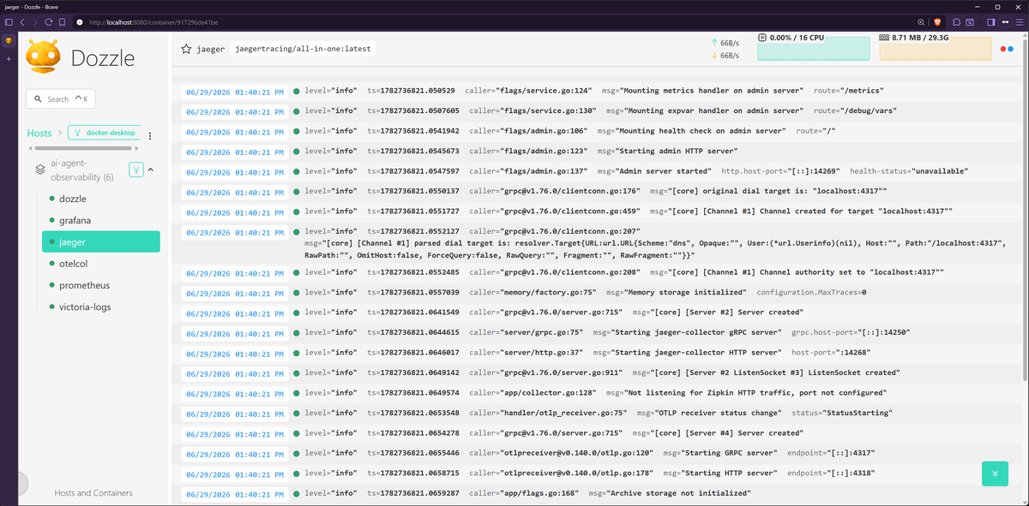Click the "Memory storage initialized" log entry

(677, 292)
